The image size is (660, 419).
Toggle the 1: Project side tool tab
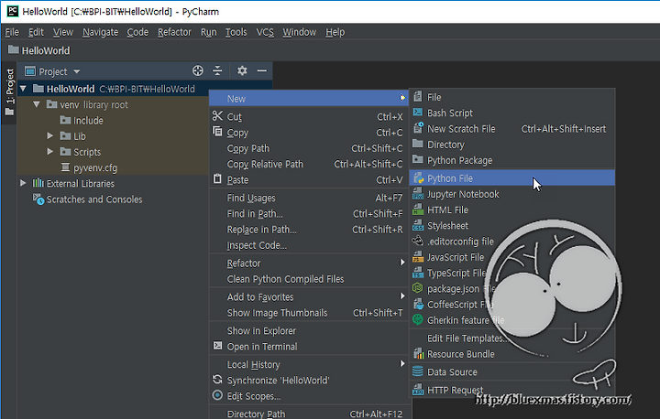[x=9, y=92]
